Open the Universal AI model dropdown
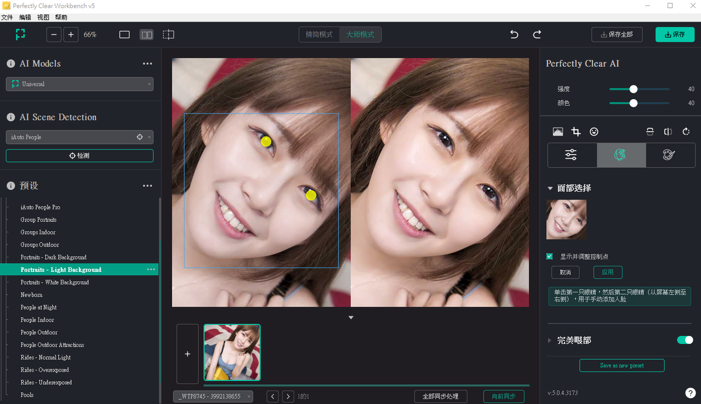The height and width of the screenshot is (404, 701). (x=79, y=84)
